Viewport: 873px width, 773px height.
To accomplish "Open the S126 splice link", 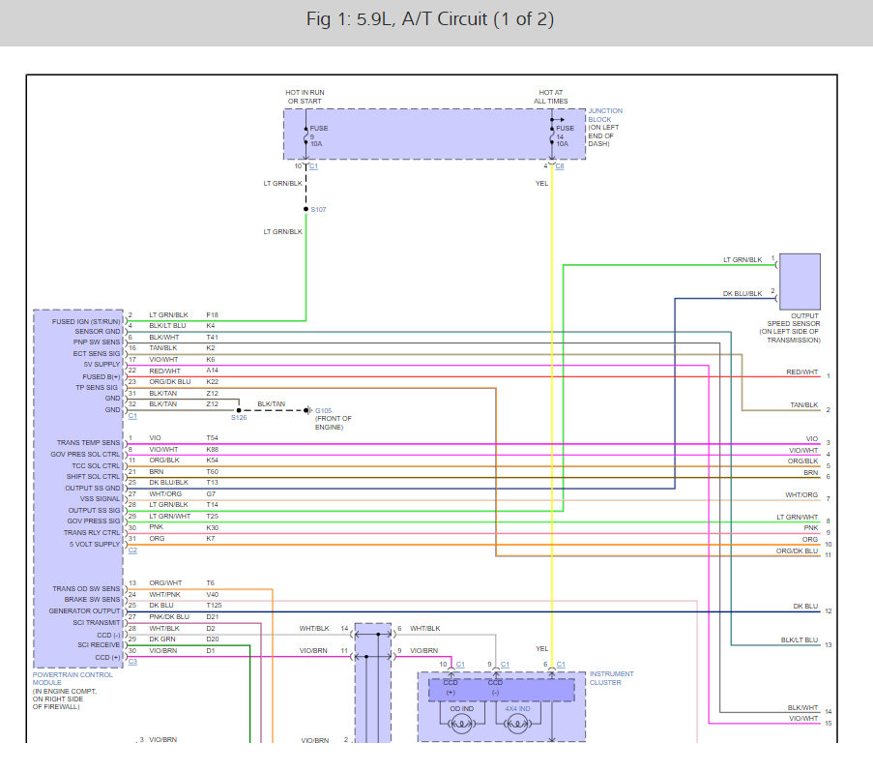I will pos(239,417).
